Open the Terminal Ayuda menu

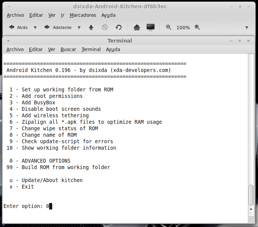coord(113,50)
